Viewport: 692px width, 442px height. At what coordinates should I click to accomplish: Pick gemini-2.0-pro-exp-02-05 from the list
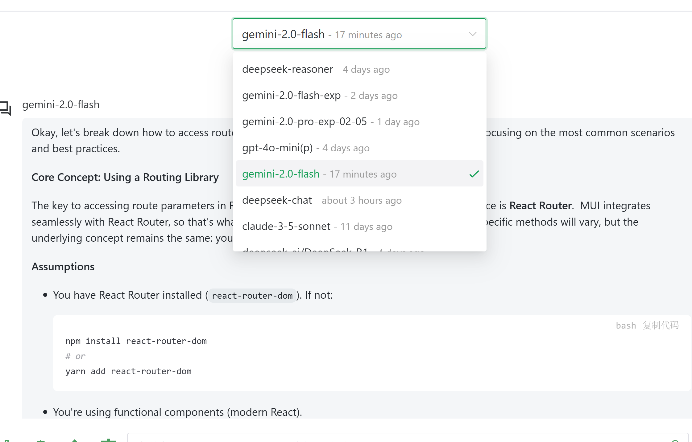click(359, 122)
